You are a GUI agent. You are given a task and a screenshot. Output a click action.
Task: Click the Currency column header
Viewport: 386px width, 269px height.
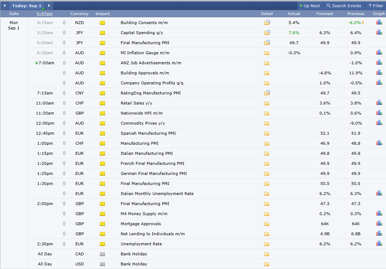[79, 14]
